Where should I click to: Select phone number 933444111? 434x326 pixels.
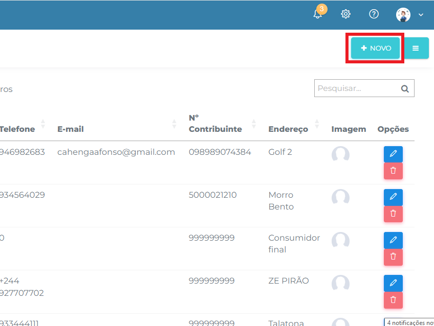(x=19, y=323)
